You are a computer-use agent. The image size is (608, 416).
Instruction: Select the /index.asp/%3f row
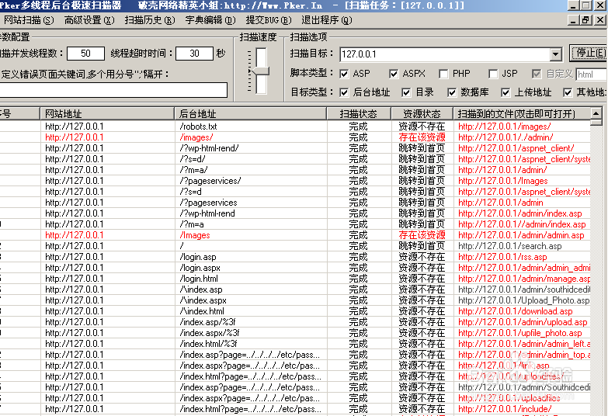(227, 322)
